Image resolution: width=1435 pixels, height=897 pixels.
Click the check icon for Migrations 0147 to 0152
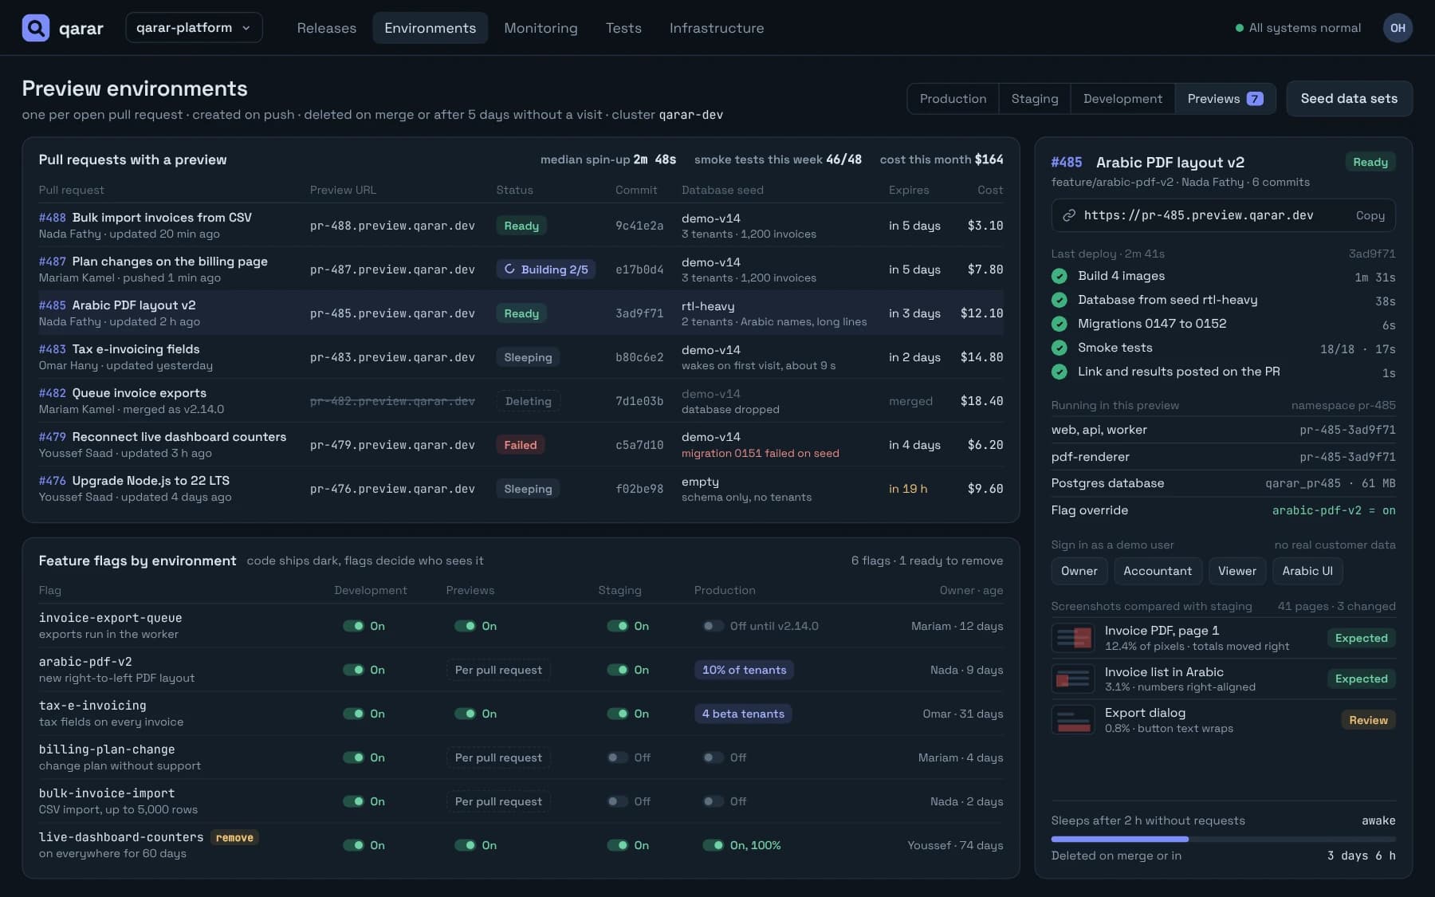click(x=1060, y=324)
